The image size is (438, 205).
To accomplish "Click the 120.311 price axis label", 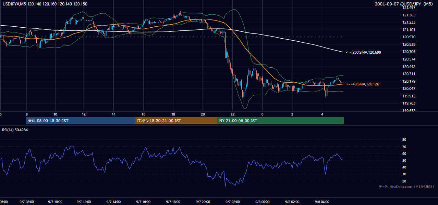I will point(408,74).
